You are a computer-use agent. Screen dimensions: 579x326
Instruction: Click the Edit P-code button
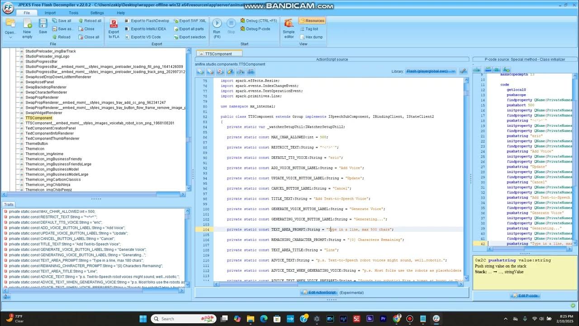pos(525,296)
